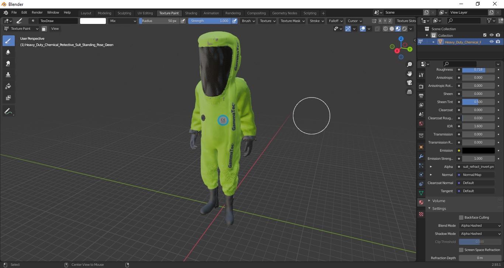
Task: Click the Normal/Map linked node field
Action: pyautogui.click(x=476, y=175)
